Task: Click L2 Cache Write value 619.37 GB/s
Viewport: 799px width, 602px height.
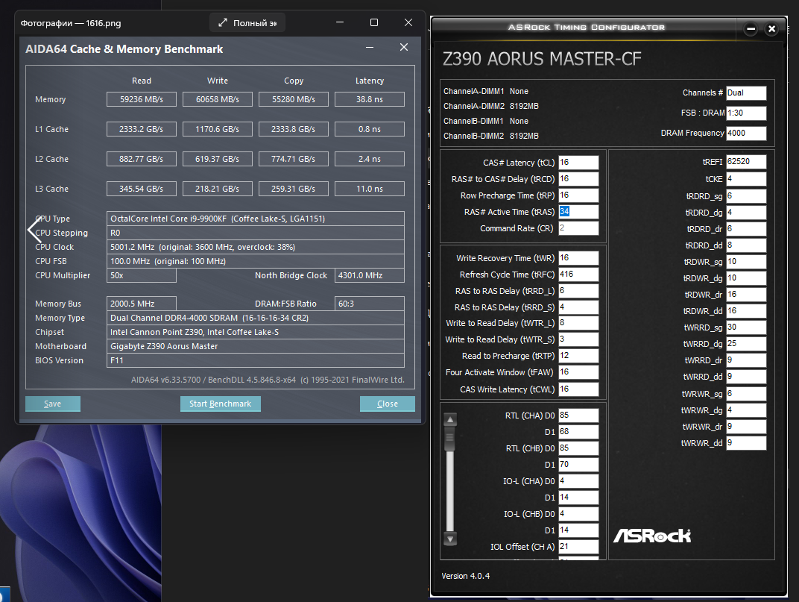Action: point(218,159)
